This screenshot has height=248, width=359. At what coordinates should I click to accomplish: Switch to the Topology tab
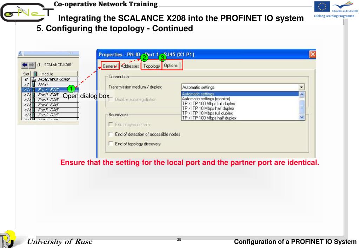click(x=151, y=66)
